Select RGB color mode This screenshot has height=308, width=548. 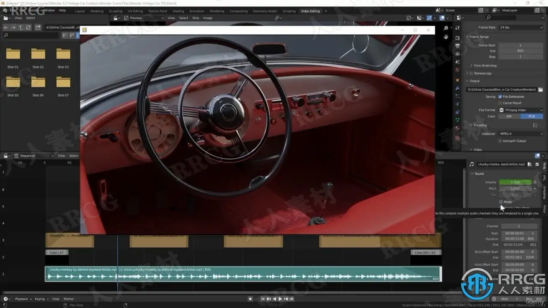[x=532, y=116]
